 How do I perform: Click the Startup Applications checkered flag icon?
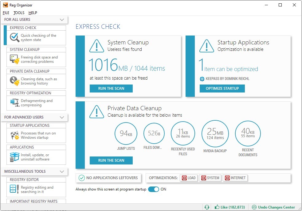click(14, 135)
